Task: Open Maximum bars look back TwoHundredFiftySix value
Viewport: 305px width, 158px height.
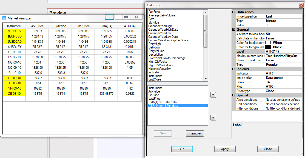Action: [x=284, y=56]
